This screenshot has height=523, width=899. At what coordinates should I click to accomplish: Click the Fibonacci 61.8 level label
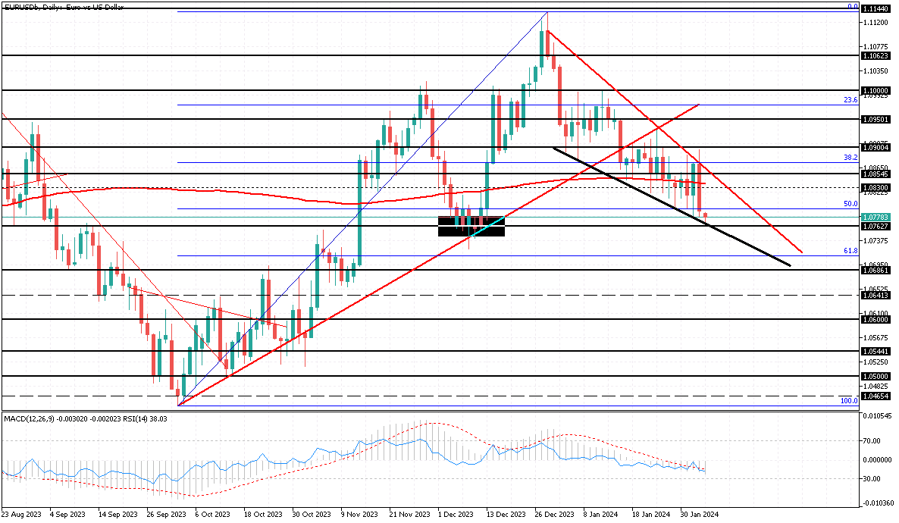tap(850, 251)
